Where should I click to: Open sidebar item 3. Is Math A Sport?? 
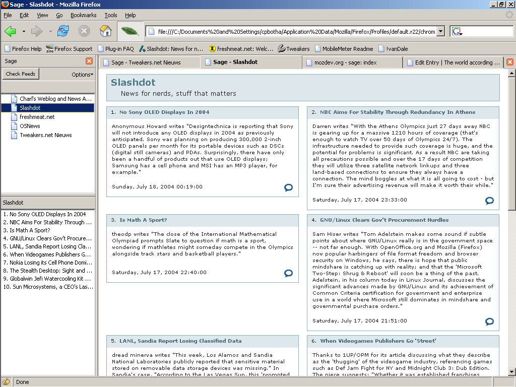[x=48, y=230]
